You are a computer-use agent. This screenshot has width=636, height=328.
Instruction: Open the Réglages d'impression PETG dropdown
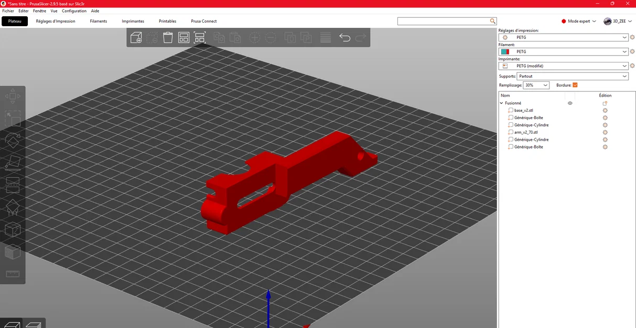pos(563,37)
